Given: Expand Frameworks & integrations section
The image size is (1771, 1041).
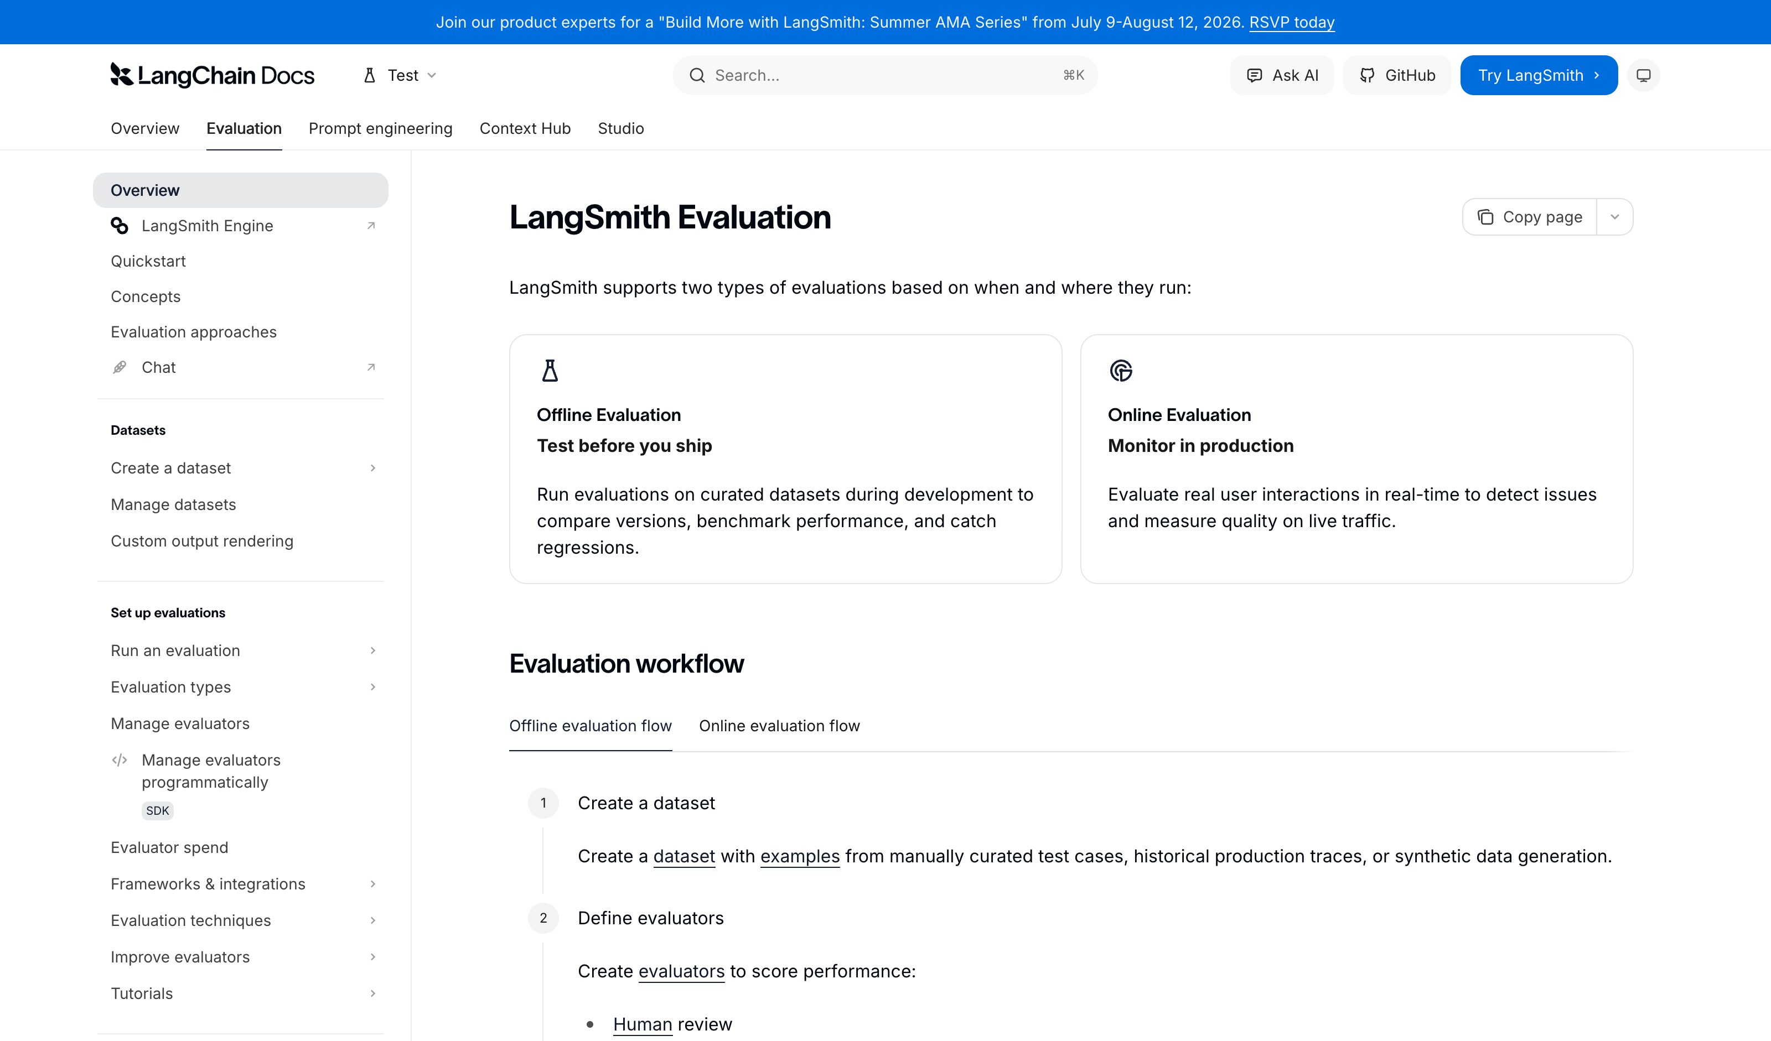Looking at the screenshot, I should point(372,884).
